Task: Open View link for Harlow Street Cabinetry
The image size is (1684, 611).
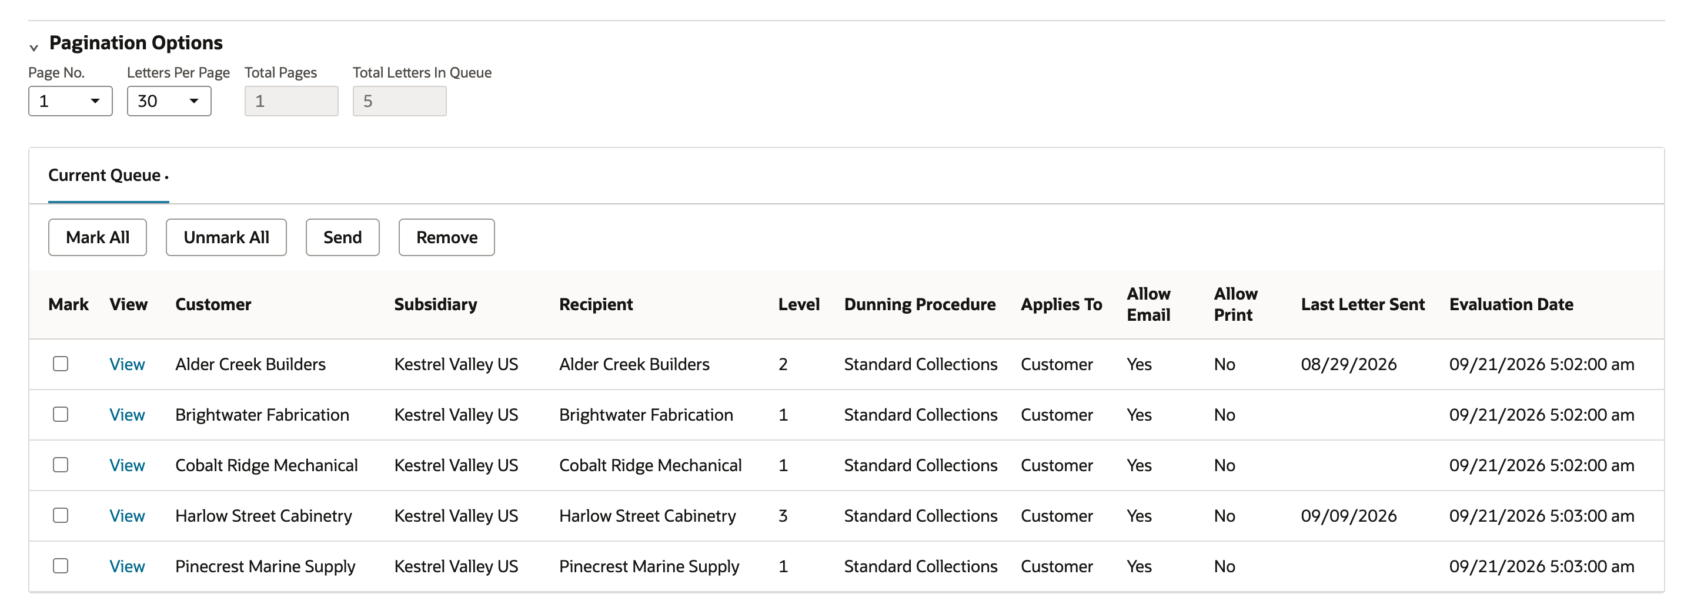Action: 127,516
